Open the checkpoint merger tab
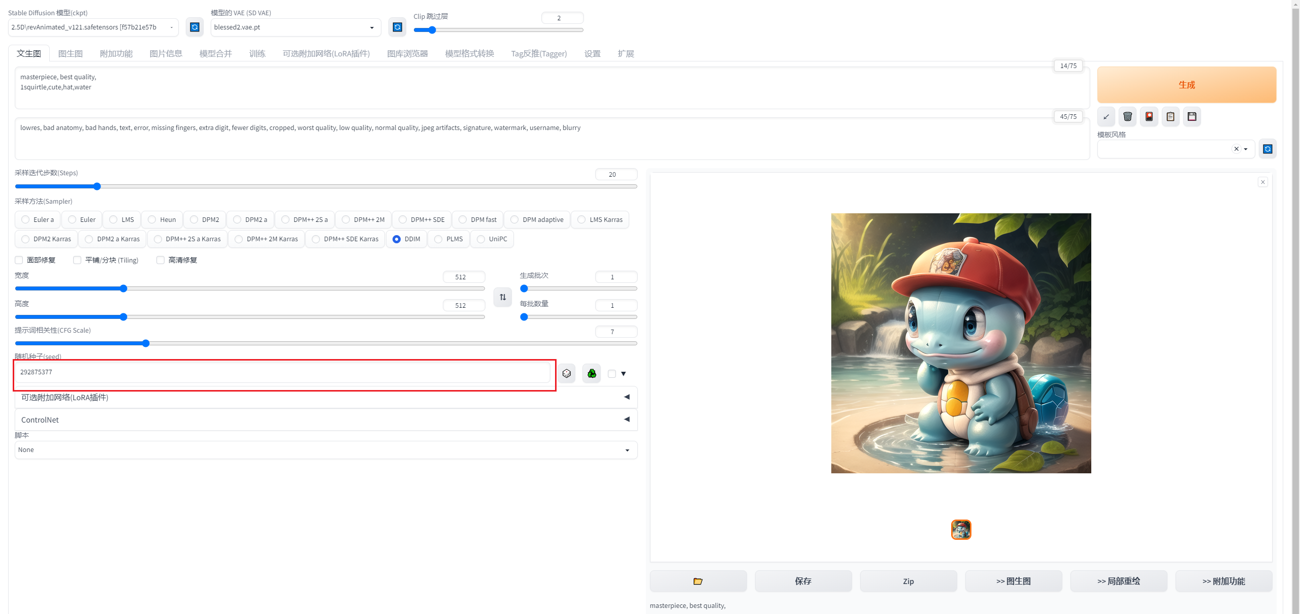The height and width of the screenshot is (614, 1300). click(x=216, y=53)
